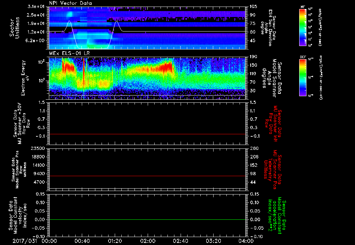Click the '9400' scanner position tick label

click(39, 174)
